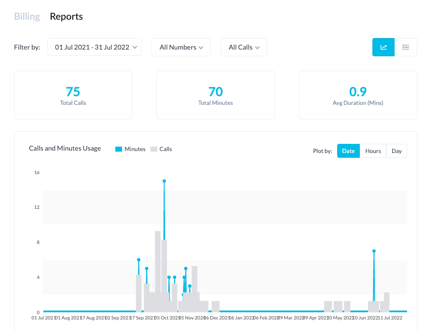This screenshot has width=423, height=331.
Task: Switch to the Billing tab
Action: [27, 16]
